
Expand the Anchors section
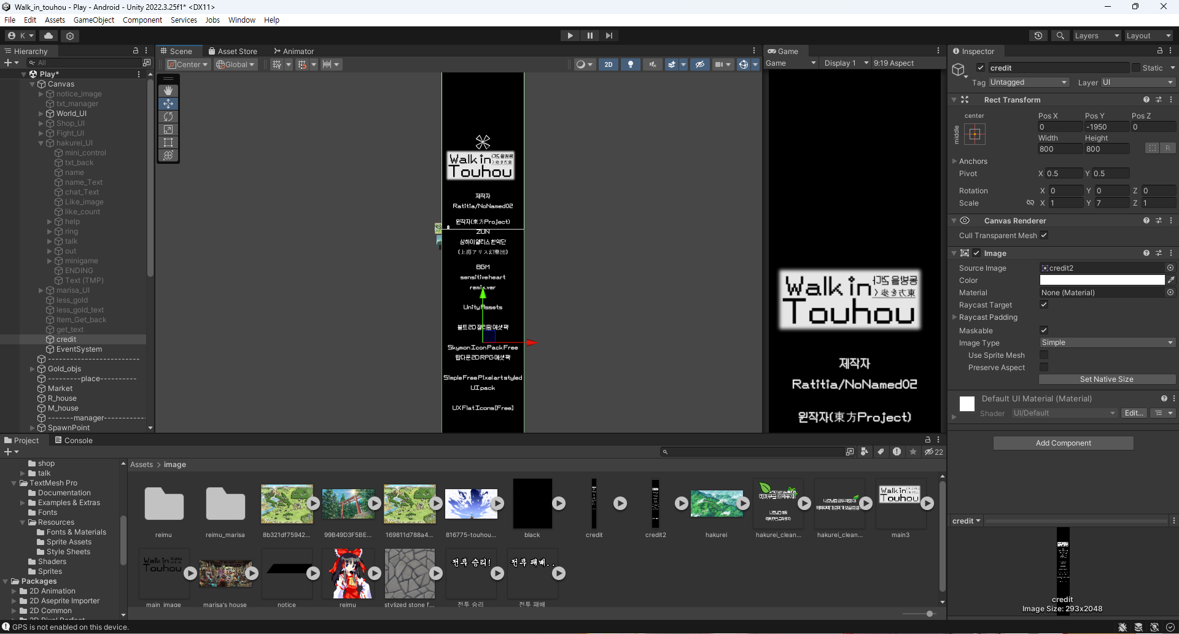954,161
